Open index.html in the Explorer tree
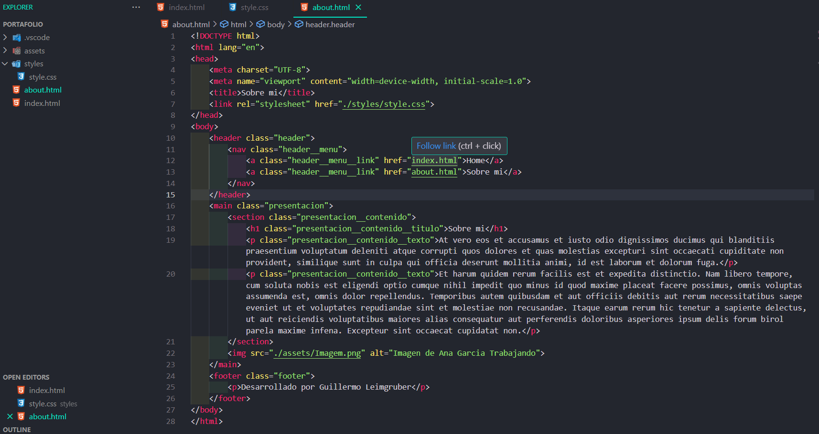The image size is (819, 434). [x=42, y=103]
